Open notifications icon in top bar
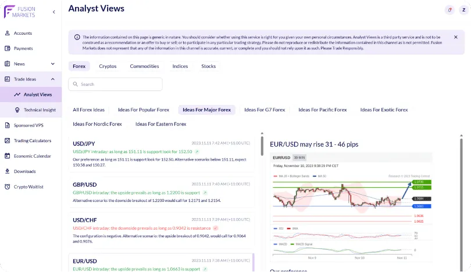 (x=449, y=10)
